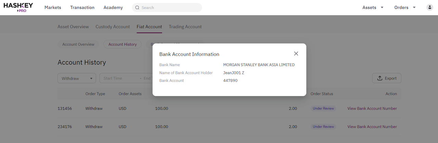438x143 pixels.
Task: Switch to the Custody Account tab
Action: [113, 27]
